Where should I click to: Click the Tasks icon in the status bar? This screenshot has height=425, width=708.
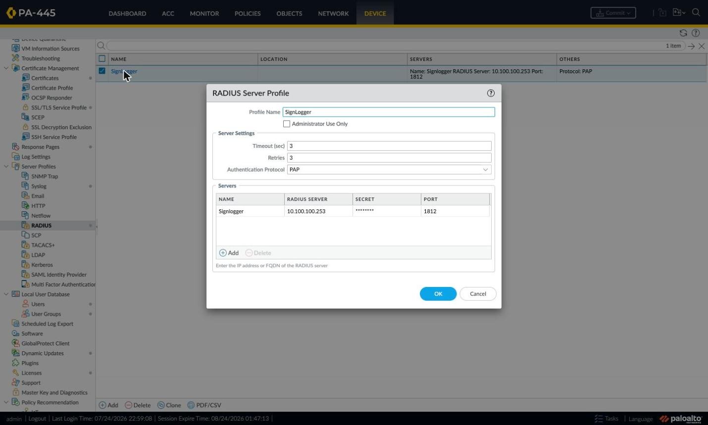[599, 419]
